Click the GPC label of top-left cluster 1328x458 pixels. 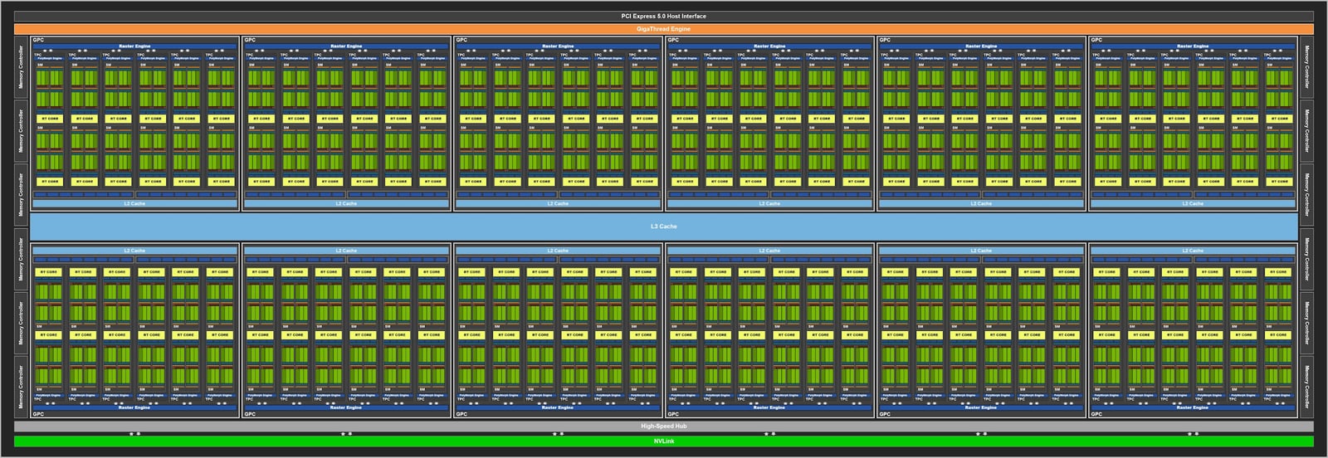click(x=38, y=40)
